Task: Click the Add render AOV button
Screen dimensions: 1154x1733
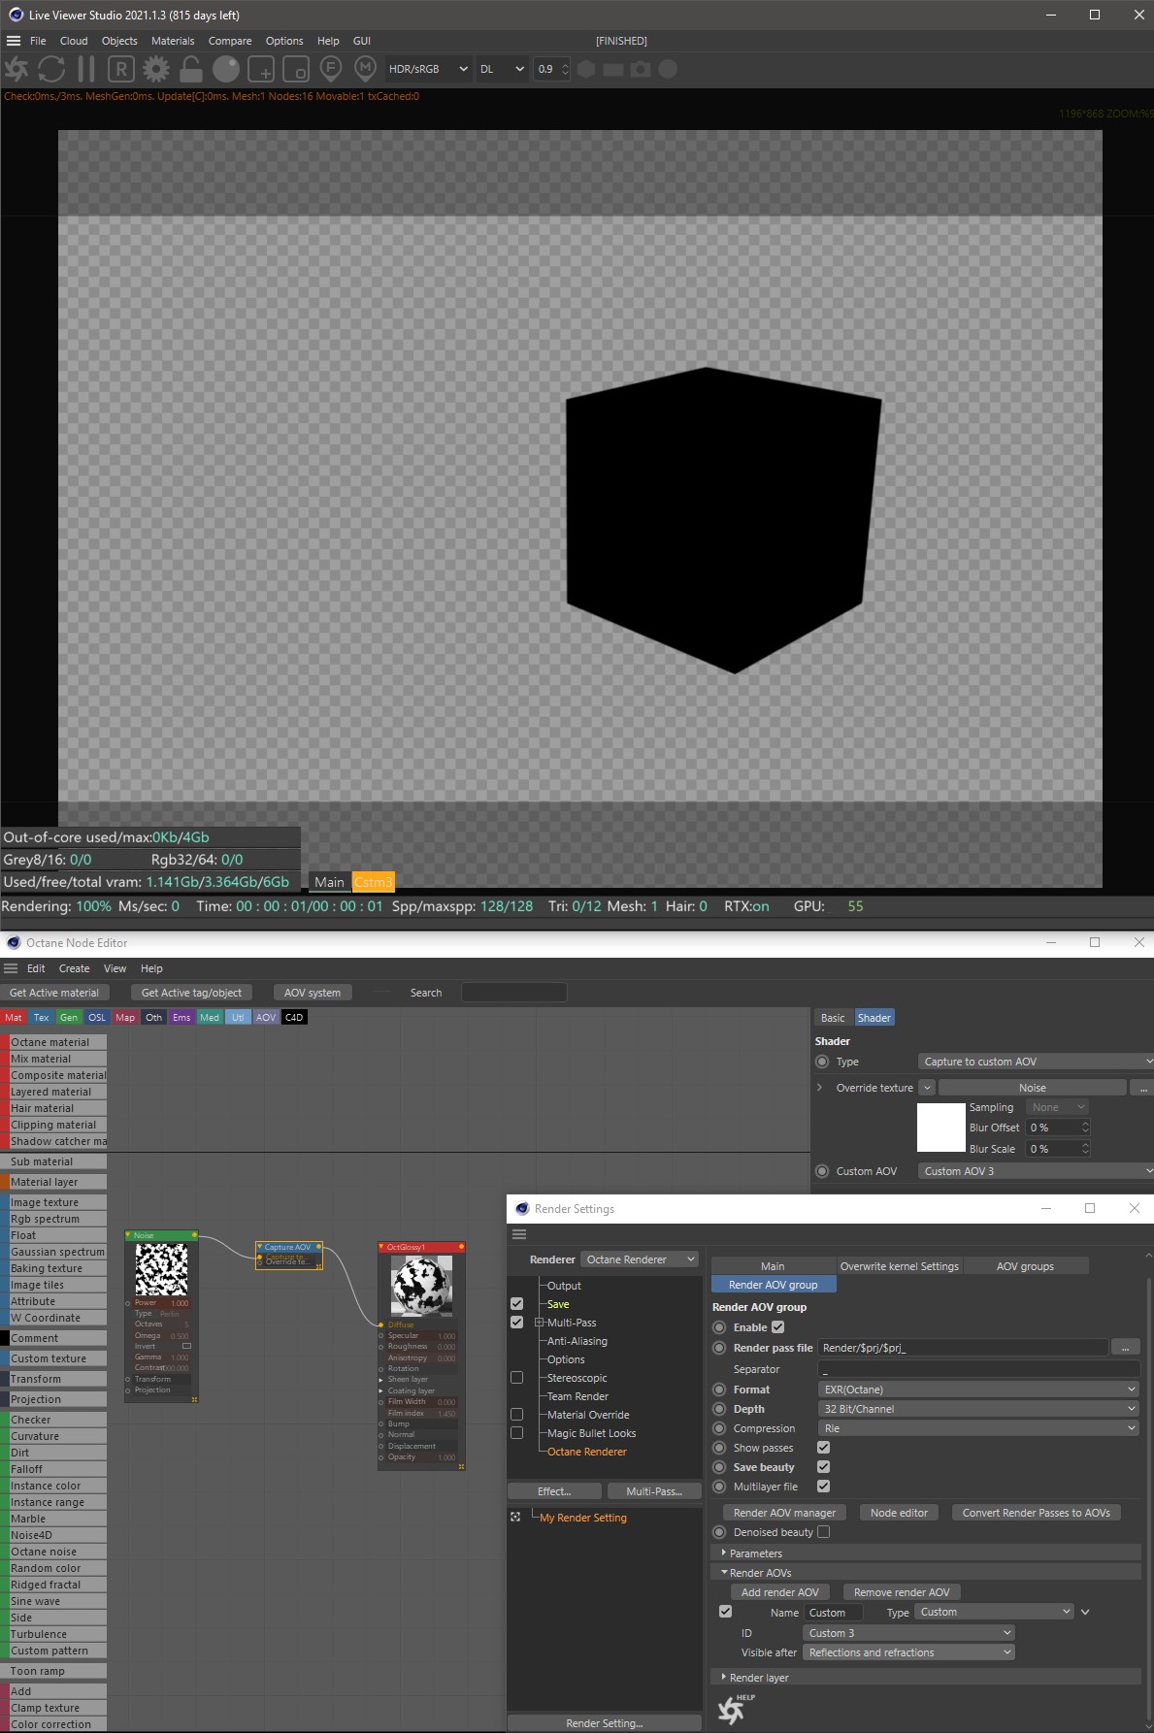Action: tap(779, 1591)
